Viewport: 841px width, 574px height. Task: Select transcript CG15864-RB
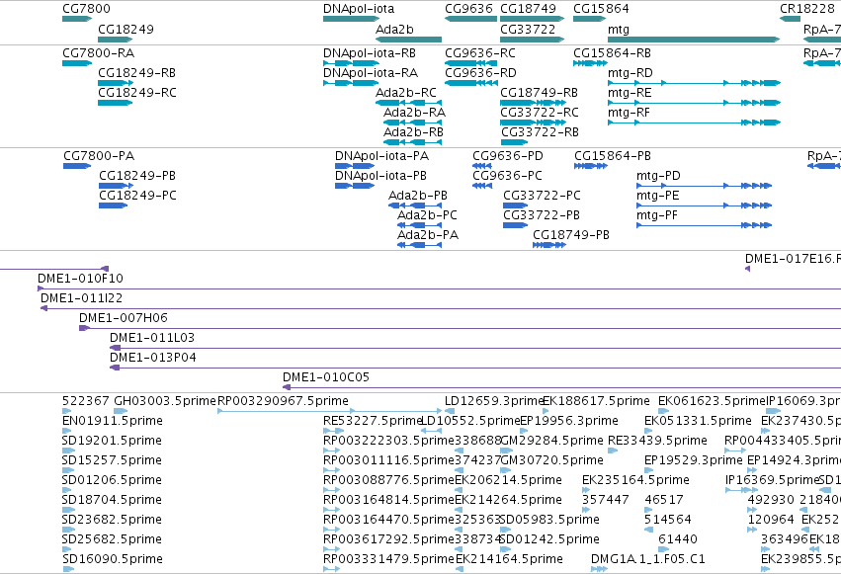(x=612, y=53)
